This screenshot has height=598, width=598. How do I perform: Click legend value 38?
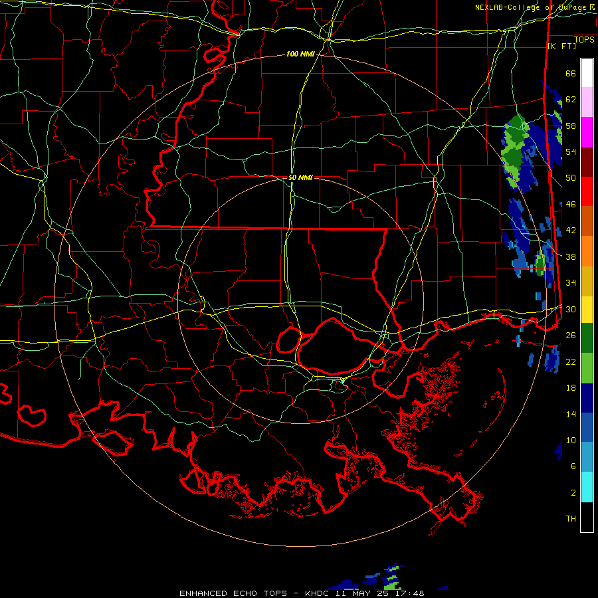pyautogui.click(x=571, y=256)
